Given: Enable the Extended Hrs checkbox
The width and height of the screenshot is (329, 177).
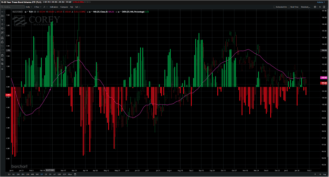Looking at the screenshot, I should point(274,7).
